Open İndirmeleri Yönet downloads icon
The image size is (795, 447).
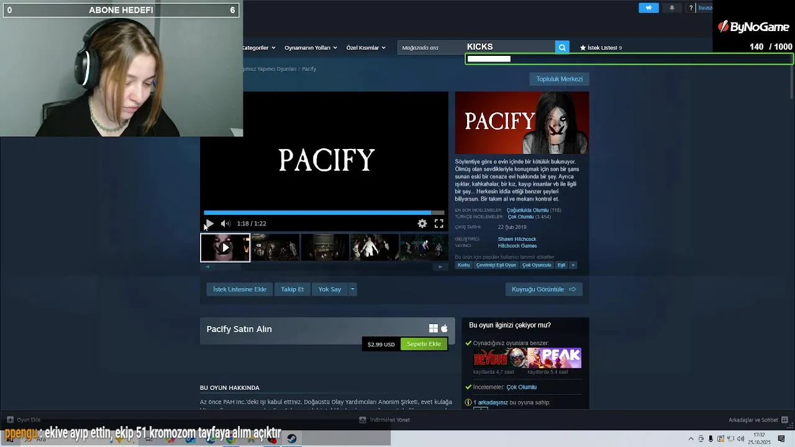(363, 420)
